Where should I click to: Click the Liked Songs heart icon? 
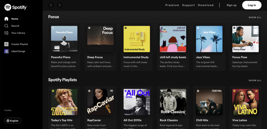(6, 51)
